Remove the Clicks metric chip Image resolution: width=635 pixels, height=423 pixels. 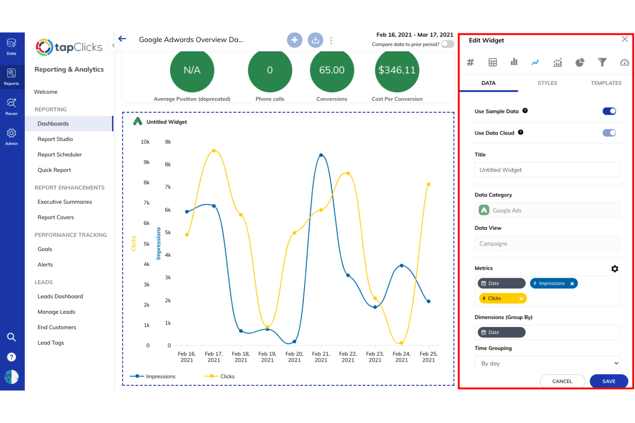pyautogui.click(x=521, y=298)
